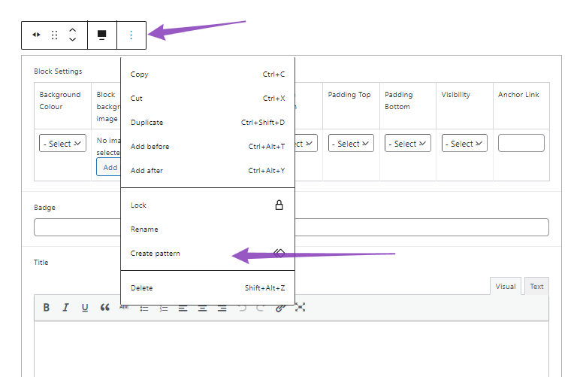This screenshot has height=377, width=577.
Task: Move block up with the up chevron
Action: [x=72, y=30]
